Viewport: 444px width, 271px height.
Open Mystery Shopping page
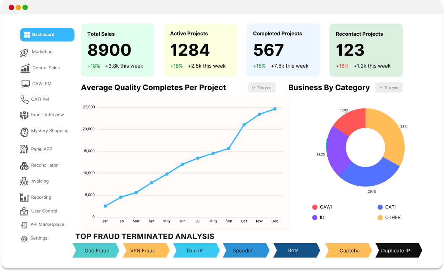tap(50, 131)
